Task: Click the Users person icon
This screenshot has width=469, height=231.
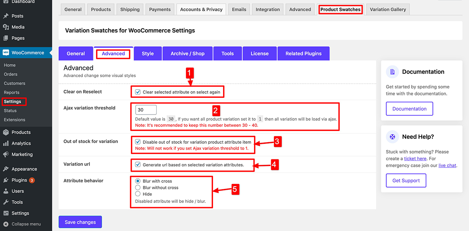Action: [x=6, y=191]
